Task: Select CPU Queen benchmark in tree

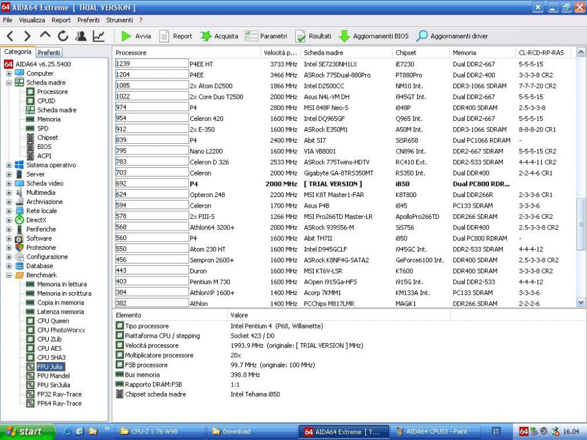Action: point(53,321)
